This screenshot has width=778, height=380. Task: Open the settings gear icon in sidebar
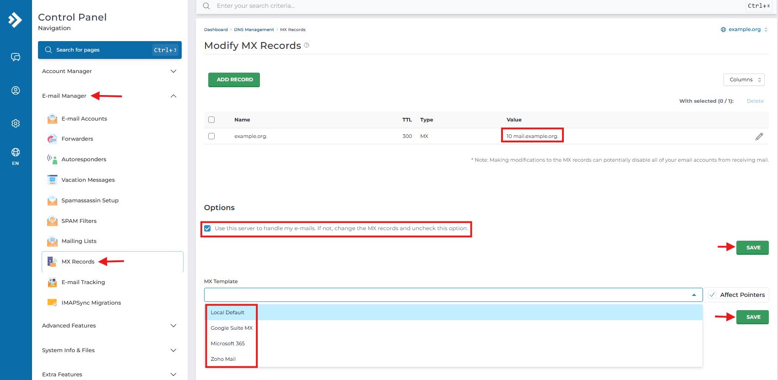tap(16, 123)
